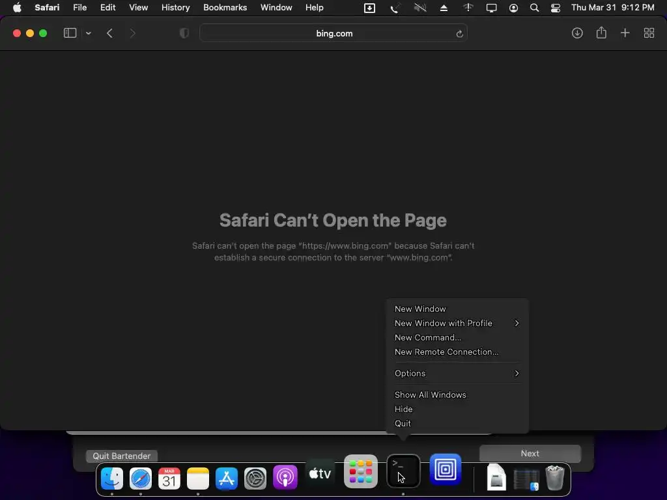This screenshot has height=500, width=667.
Task: Choose Quit in Terminal dock menu
Action: click(457, 423)
